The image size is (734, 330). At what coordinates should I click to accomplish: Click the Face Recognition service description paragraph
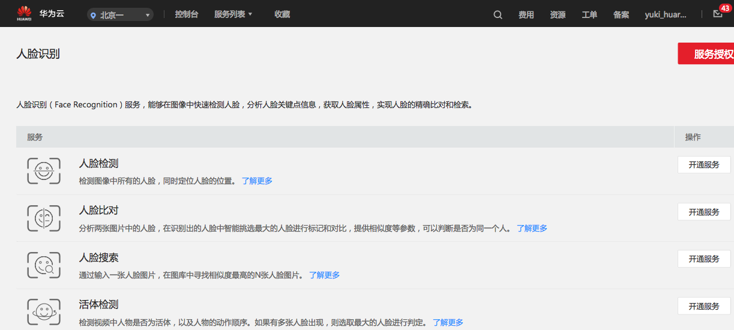(x=244, y=104)
